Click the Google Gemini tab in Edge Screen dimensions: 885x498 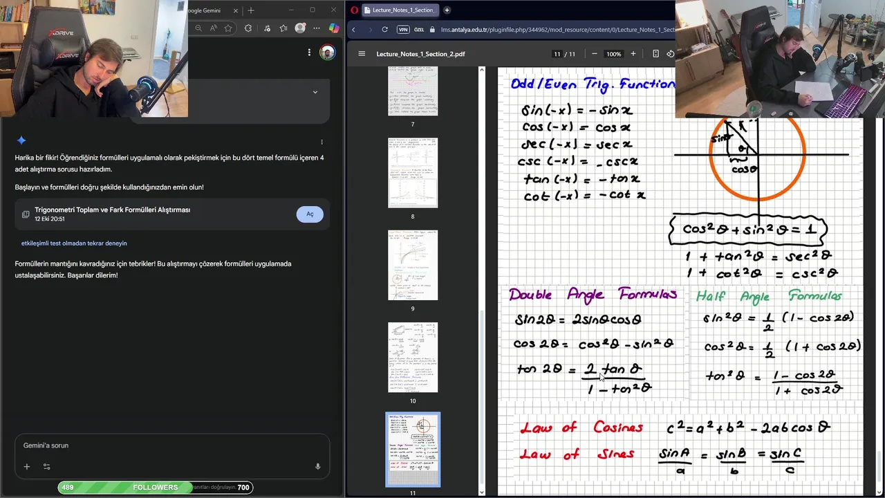click(210, 10)
